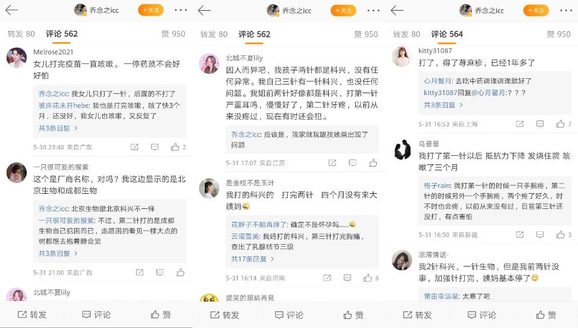Switch to 赞 950 tab in middle panel
578x328 pixels.
click(365, 34)
